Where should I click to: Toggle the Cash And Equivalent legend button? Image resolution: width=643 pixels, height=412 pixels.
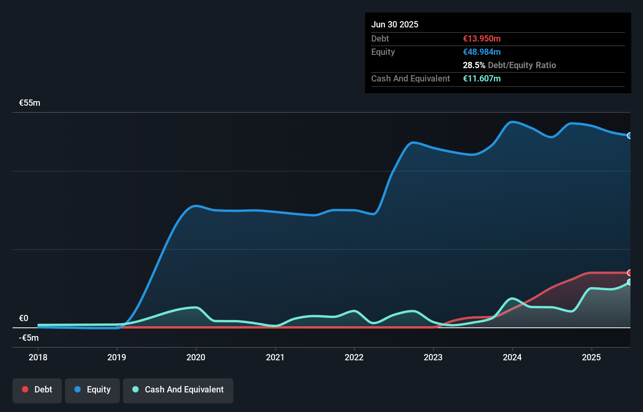[x=178, y=390]
